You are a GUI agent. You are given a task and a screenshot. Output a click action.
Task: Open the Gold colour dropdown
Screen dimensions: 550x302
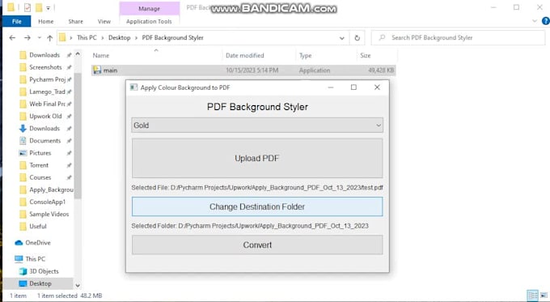coord(257,125)
